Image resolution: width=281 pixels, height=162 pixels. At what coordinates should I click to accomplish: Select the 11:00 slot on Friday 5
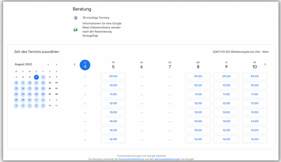pos(113,94)
